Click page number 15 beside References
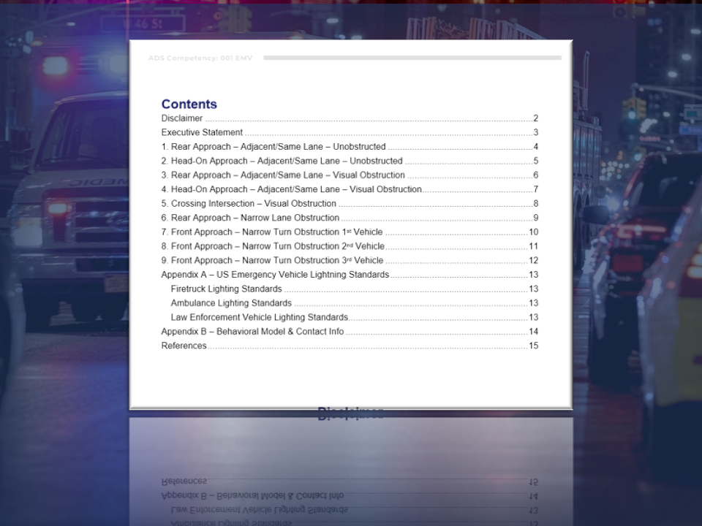 [533, 346]
